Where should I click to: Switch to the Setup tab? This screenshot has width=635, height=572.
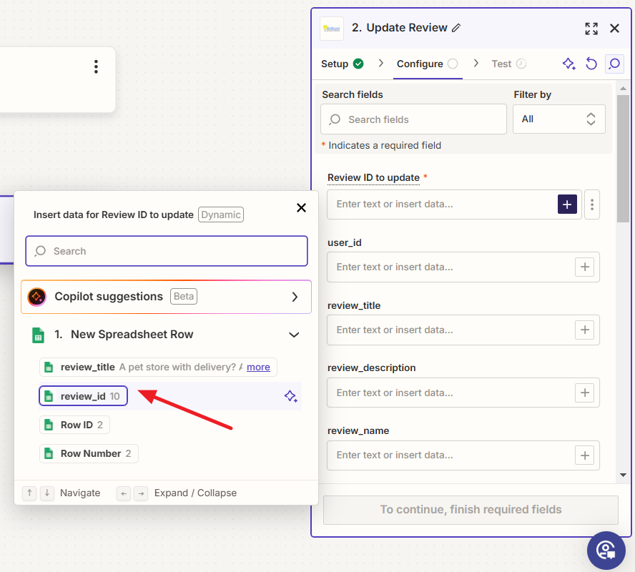[x=343, y=64]
